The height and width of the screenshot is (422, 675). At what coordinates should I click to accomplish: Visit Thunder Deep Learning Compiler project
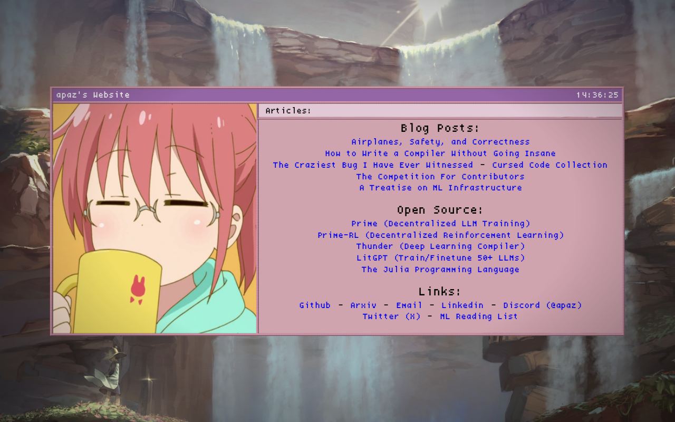coord(440,246)
